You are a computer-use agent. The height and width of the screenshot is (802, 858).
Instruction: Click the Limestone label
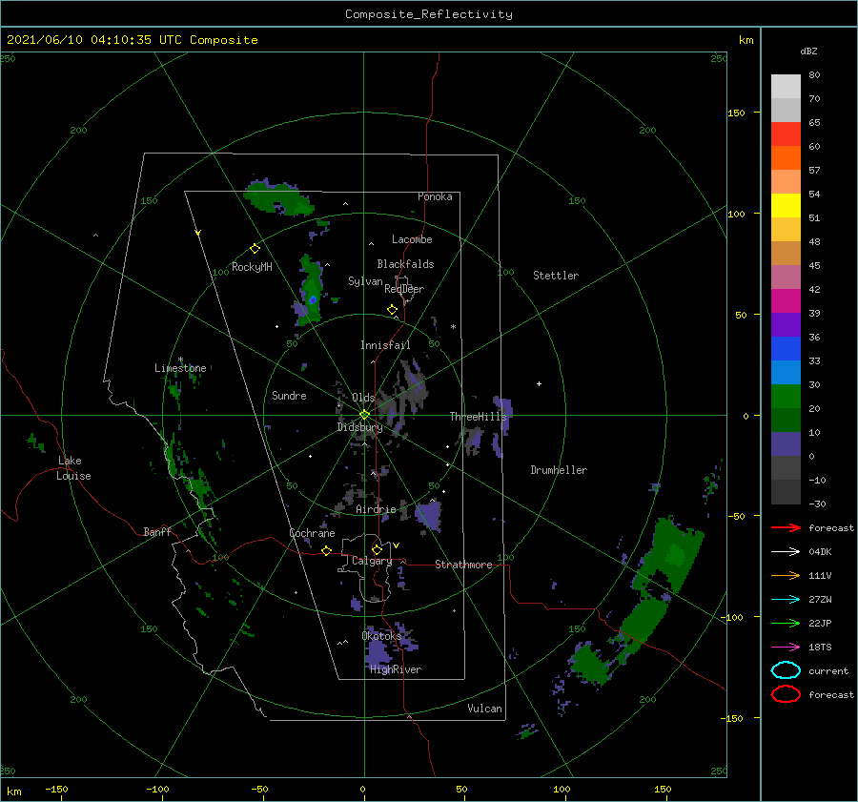click(x=180, y=368)
